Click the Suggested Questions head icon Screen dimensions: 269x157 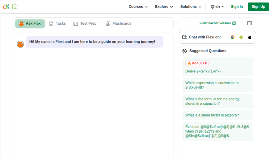pos(185,51)
